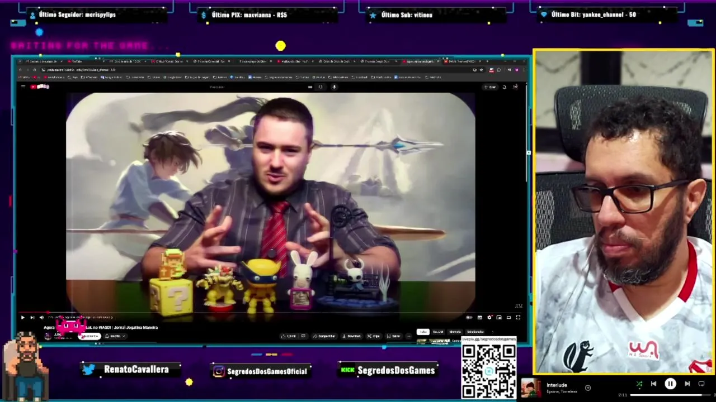Viewport: 716px width, 402px height.
Task: Toggle repeat in Spotify player
Action: tap(701, 384)
